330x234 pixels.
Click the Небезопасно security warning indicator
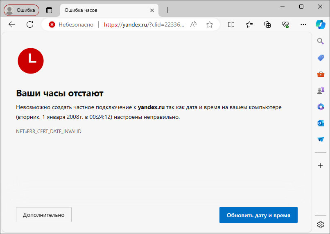[x=71, y=25]
